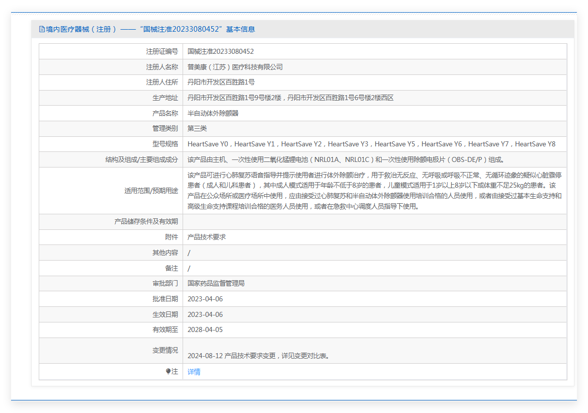Click the 2024-08-12 change record text
Screen dimensions: 588x413
click(258, 356)
